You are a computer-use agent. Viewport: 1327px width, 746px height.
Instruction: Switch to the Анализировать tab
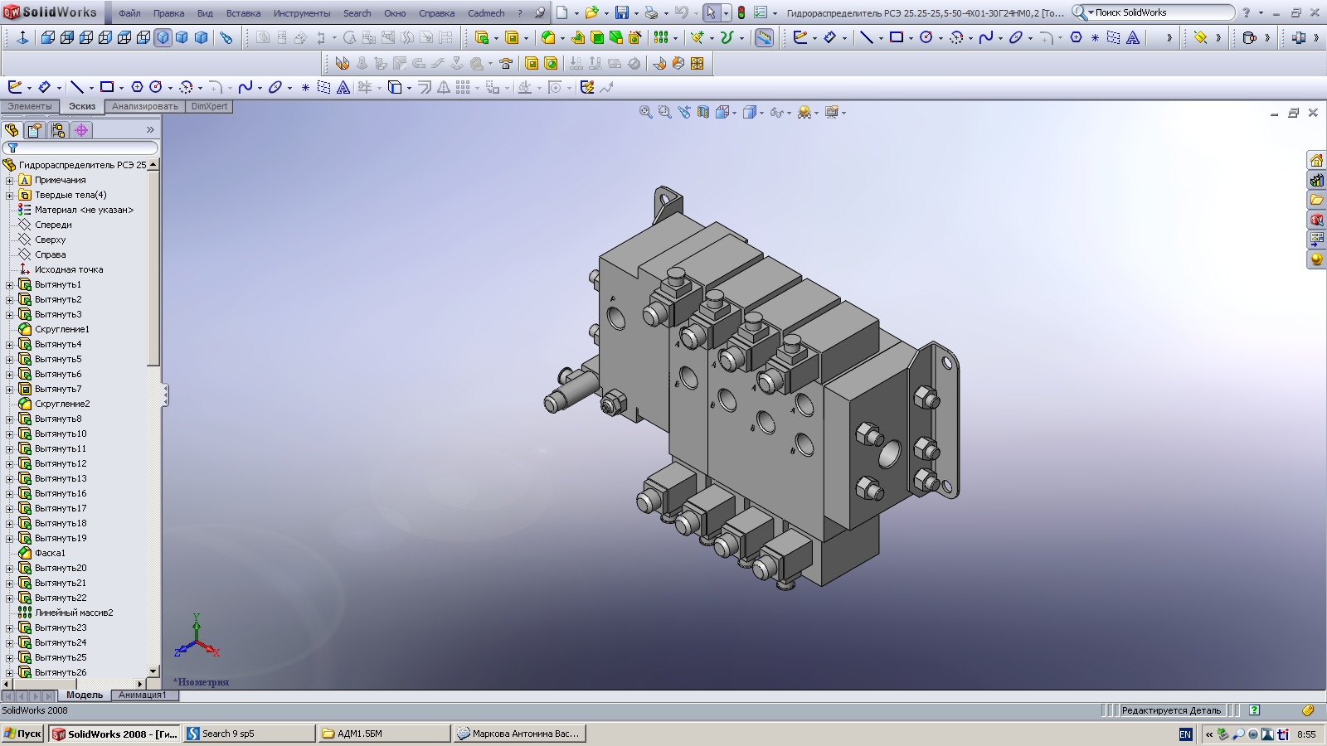(145, 106)
